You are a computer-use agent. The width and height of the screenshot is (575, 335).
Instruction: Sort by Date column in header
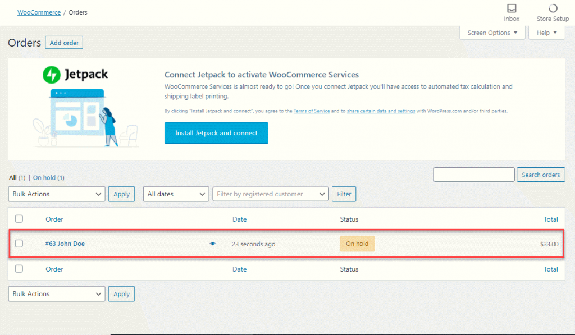239,219
